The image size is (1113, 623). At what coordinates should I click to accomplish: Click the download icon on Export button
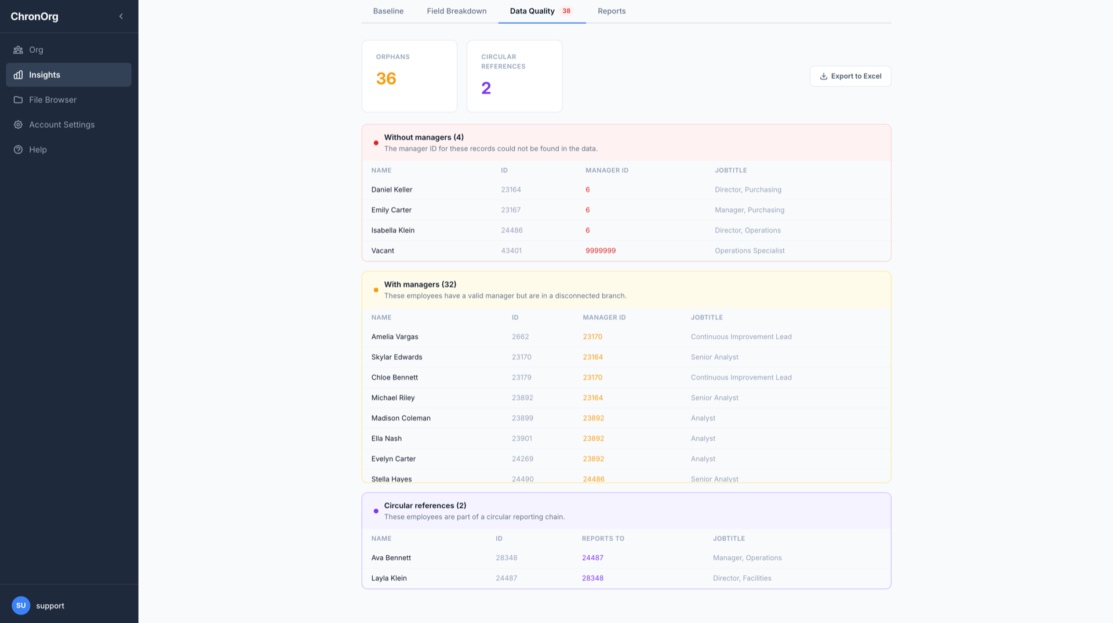point(823,76)
